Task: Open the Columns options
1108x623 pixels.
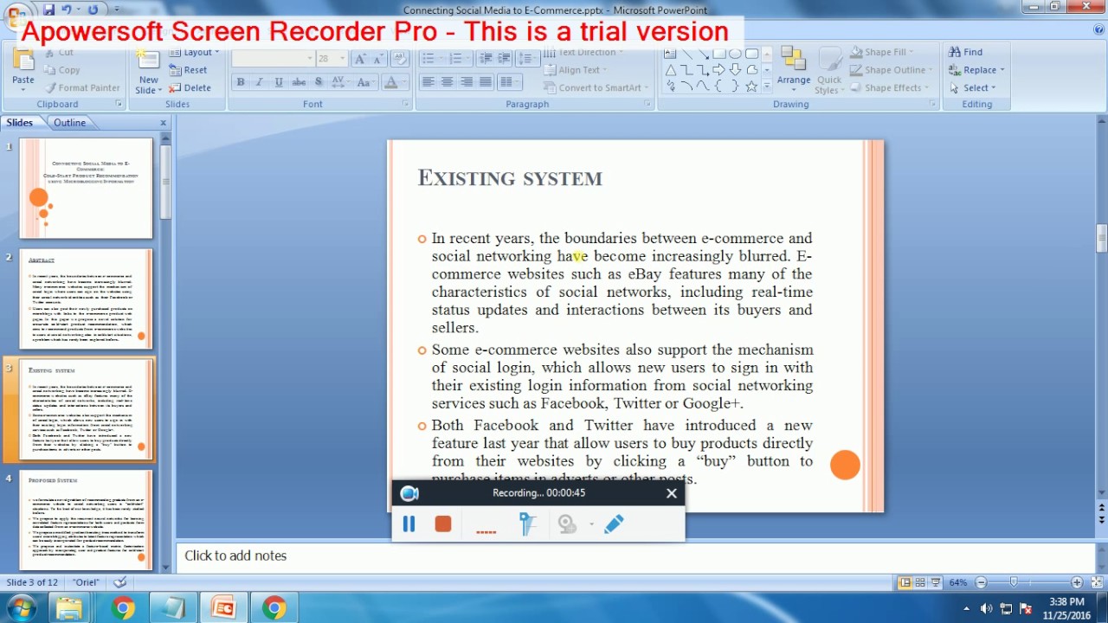Action: click(x=509, y=82)
